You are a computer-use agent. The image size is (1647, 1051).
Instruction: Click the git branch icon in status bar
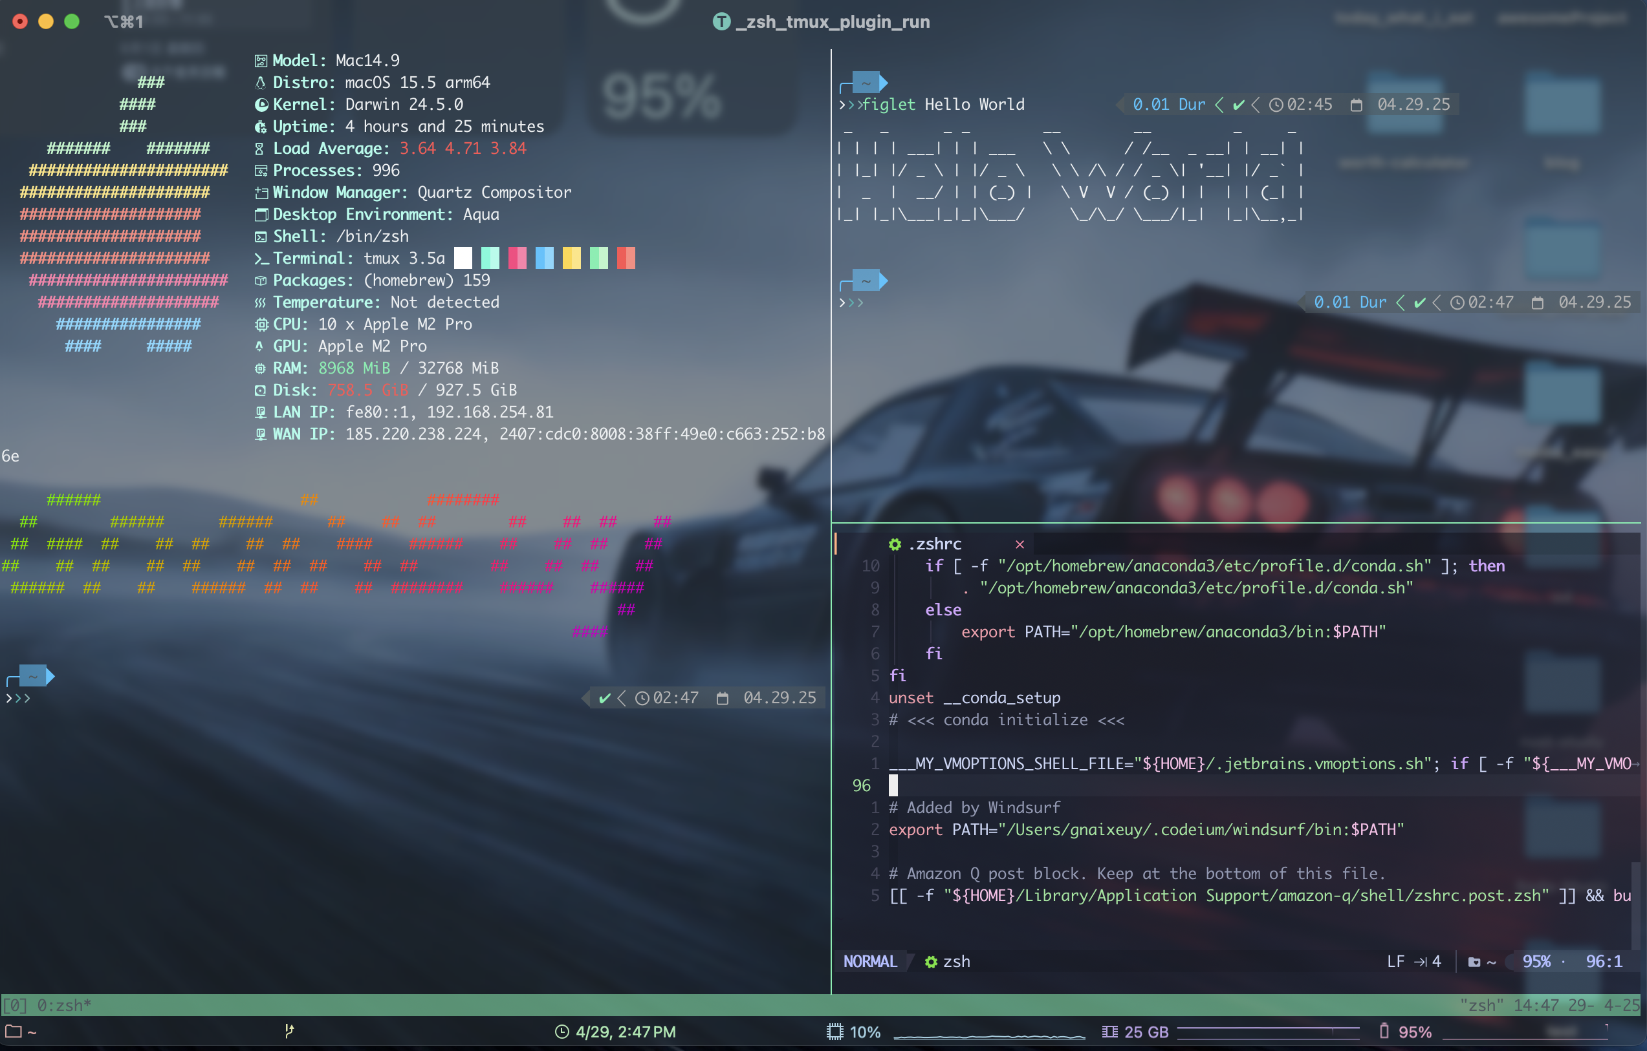[289, 1030]
